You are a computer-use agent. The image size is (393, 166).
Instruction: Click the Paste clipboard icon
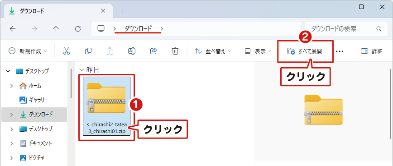coord(110,51)
